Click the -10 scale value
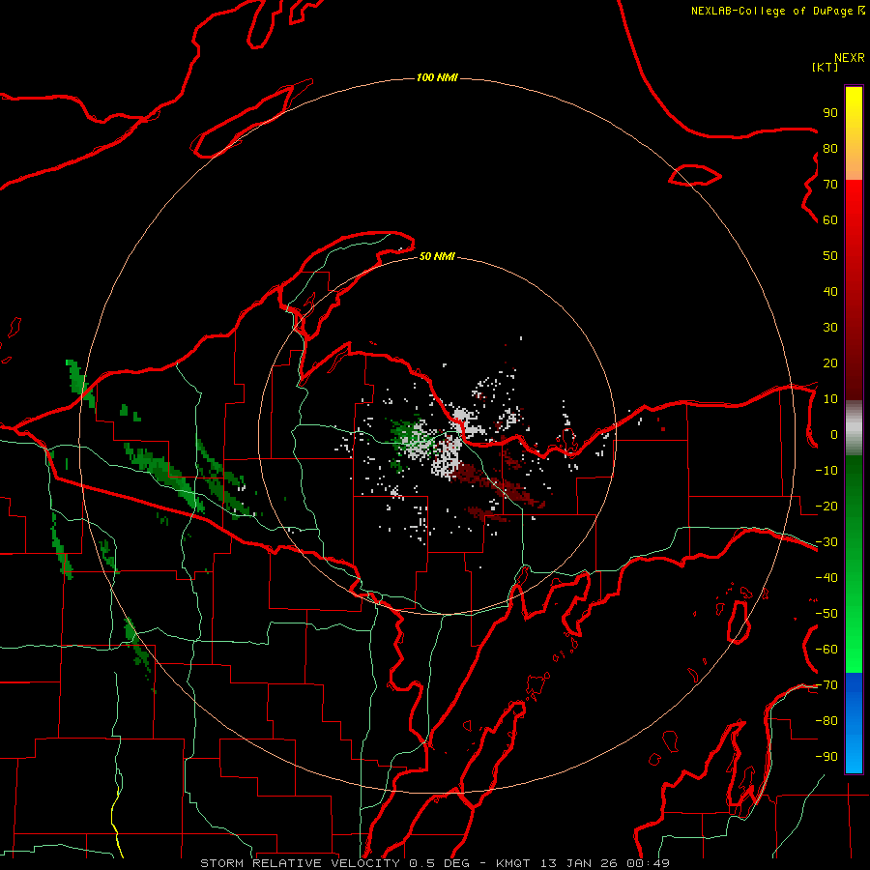This screenshot has width=870, height=870. tap(826, 471)
